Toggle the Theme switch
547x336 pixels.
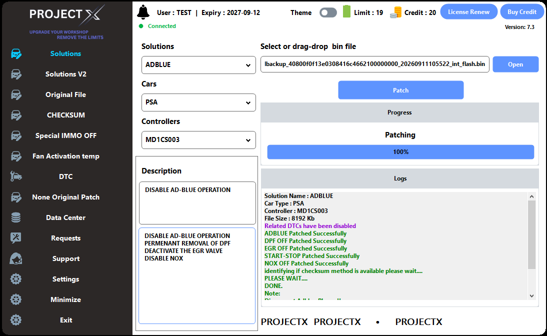pos(328,12)
